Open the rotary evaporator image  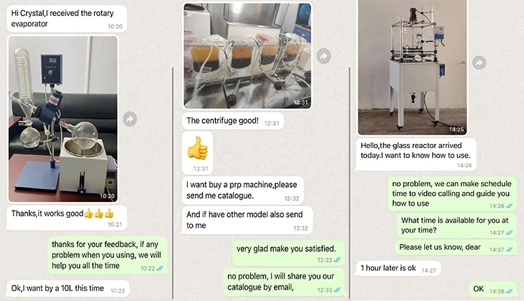point(63,119)
